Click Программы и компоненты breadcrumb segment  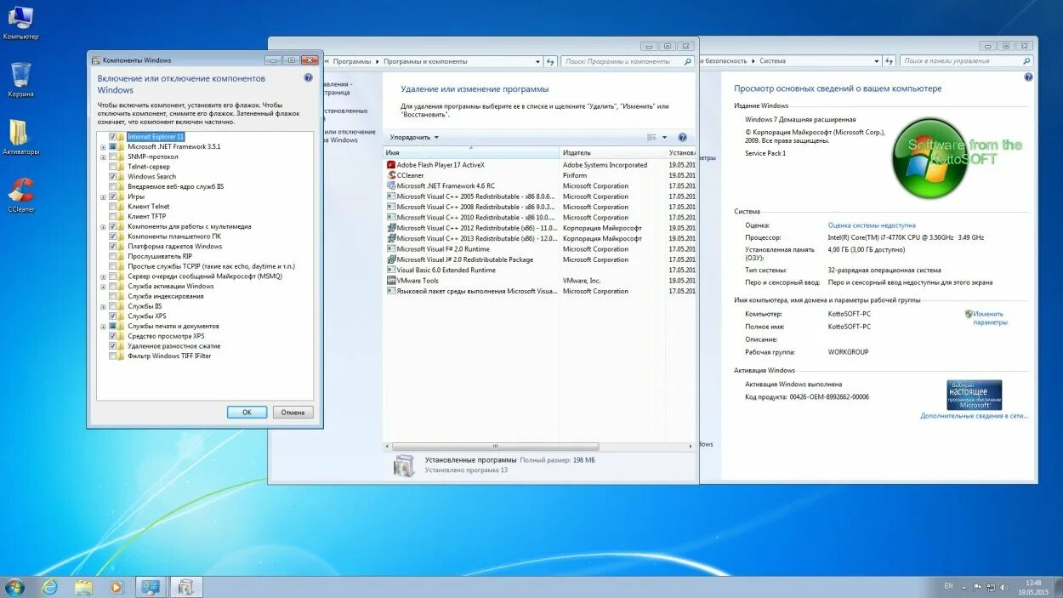click(425, 61)
